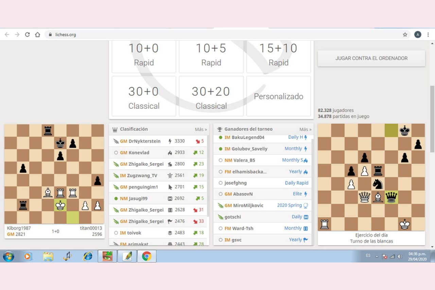Expand the leaderboard with Más » on Clasificación
This screenshot has height=290, width=435.
tap(200, 129)
